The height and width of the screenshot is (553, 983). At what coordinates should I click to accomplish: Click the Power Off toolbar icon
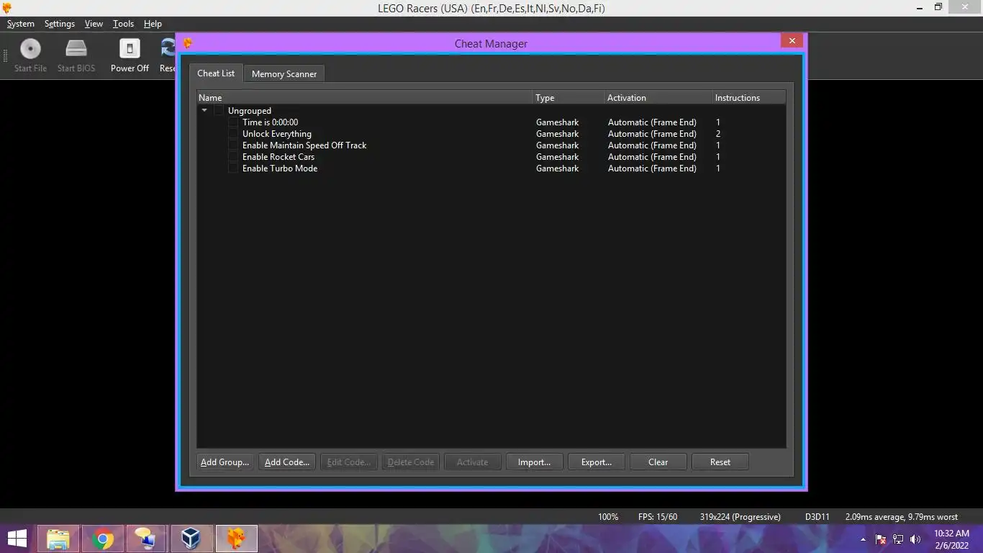coord(130,49)
